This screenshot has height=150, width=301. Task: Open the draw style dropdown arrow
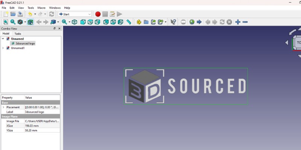point(25,22)
